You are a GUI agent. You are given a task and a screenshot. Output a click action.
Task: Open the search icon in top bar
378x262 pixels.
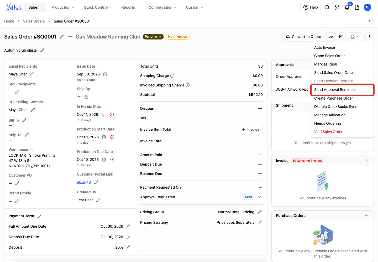point(327,7)
